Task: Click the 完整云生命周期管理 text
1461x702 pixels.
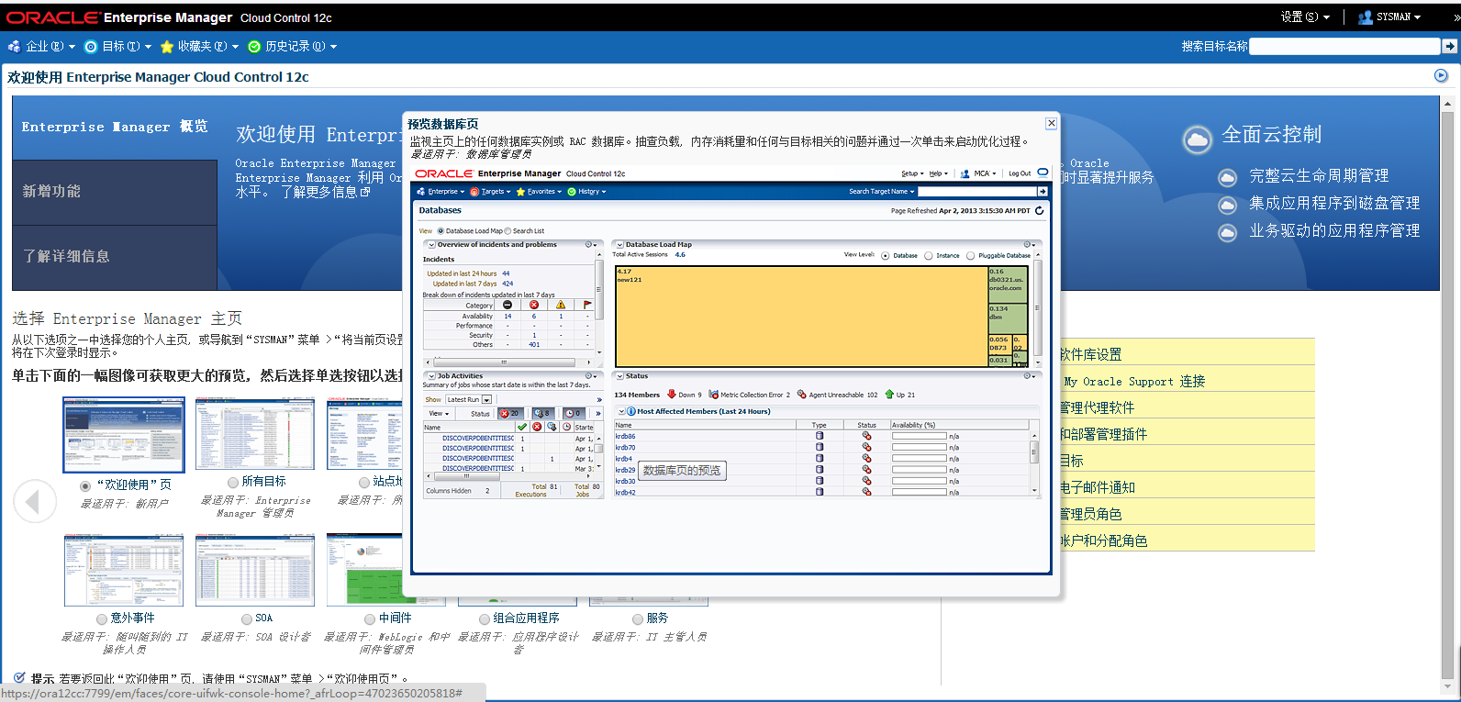Action: (1319, 175)
